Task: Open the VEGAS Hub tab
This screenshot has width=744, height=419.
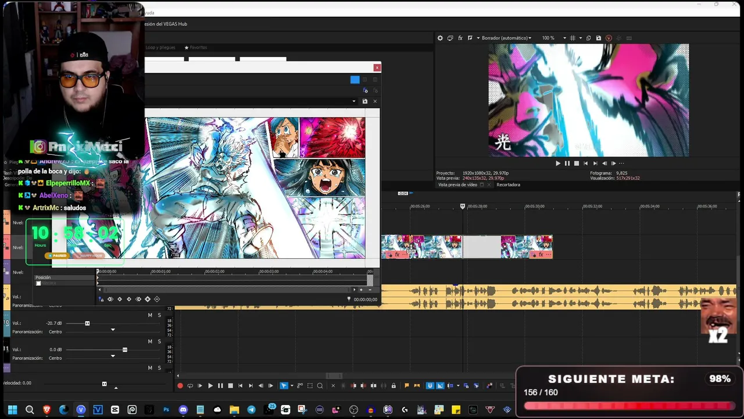Action: tap(166, 24)
